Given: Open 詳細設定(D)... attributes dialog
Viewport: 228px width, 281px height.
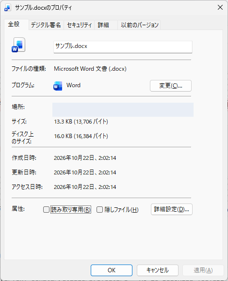Looking at the screenshot, I should (x=172, y=209).
